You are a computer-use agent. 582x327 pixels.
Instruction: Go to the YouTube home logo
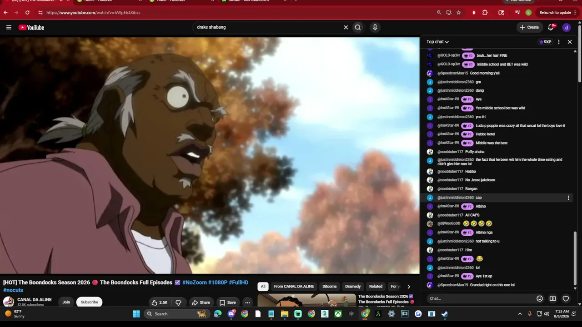(31, 27)
